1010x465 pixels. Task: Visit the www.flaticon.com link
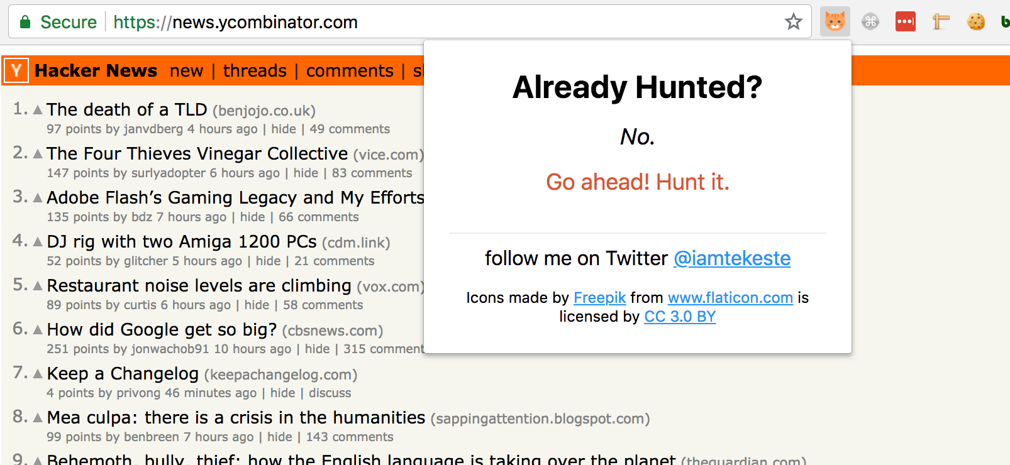tap(730, 298)
